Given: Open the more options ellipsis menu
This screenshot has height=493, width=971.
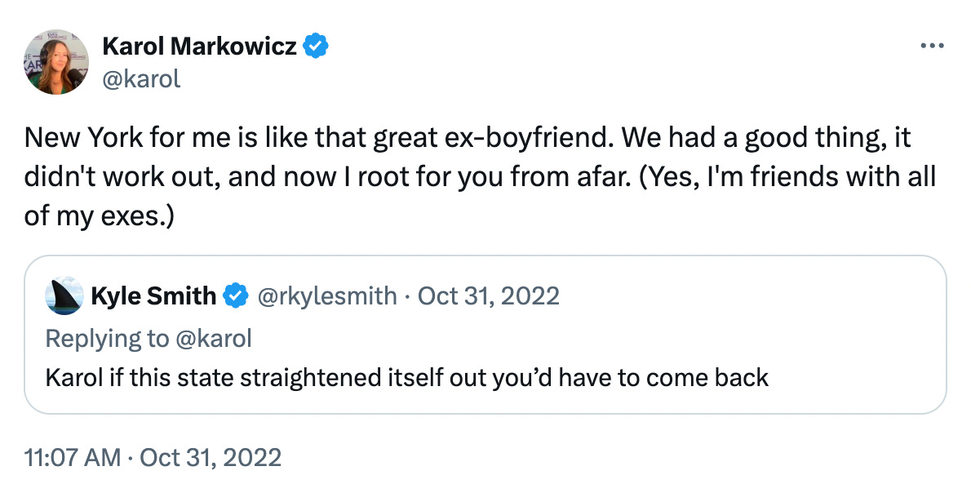Looking at the screenshot, I should 931,47.
